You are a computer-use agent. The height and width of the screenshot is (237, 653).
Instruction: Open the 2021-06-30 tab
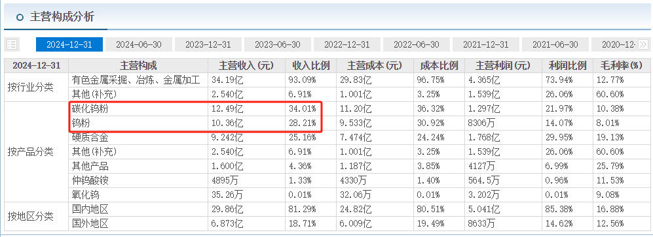coord(555,44)
